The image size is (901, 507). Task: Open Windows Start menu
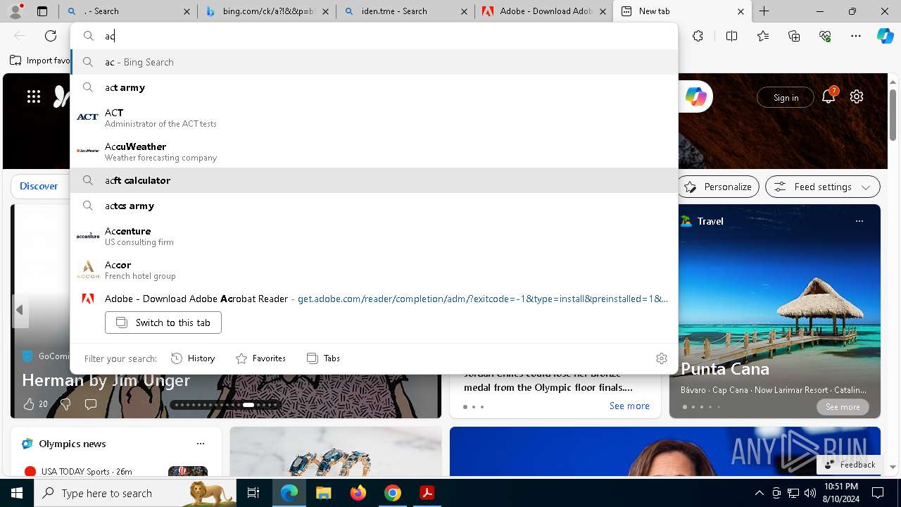pos(17,493)
